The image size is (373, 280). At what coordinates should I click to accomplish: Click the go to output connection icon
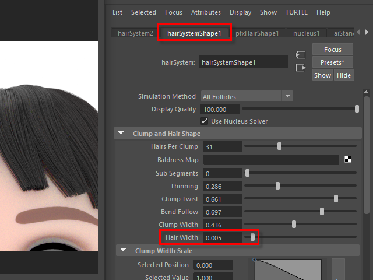[x=301, y=68]
